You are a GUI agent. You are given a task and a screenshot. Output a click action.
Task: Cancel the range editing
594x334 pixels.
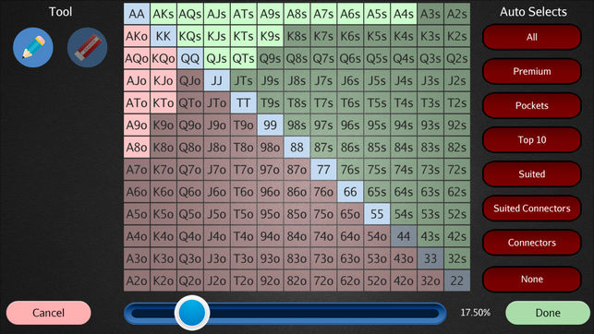(x=48, y=313)
